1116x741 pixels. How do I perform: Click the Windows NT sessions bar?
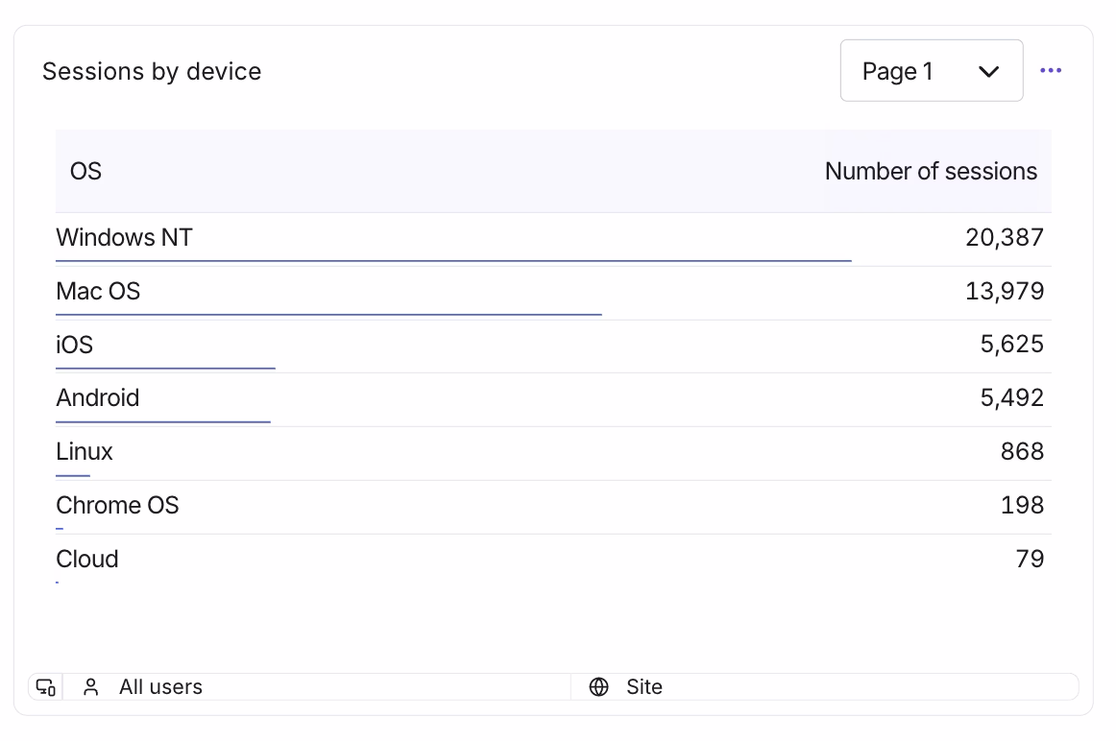click(453, 260)
